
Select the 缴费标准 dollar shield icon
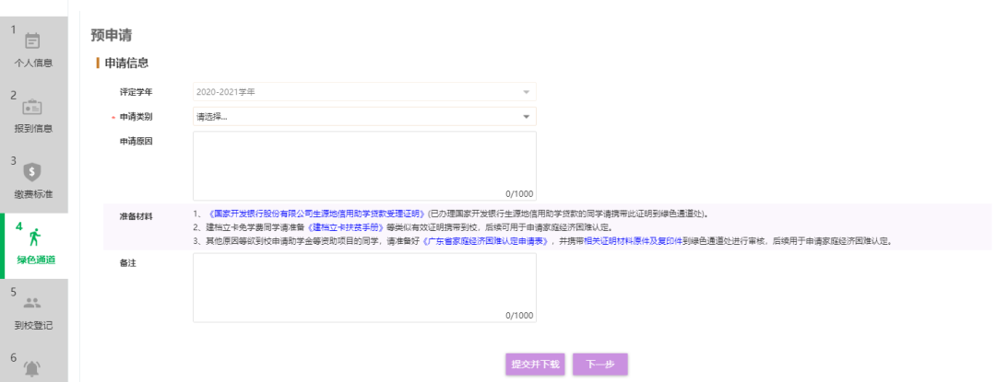pyautogui.click(x=31, y=172)
